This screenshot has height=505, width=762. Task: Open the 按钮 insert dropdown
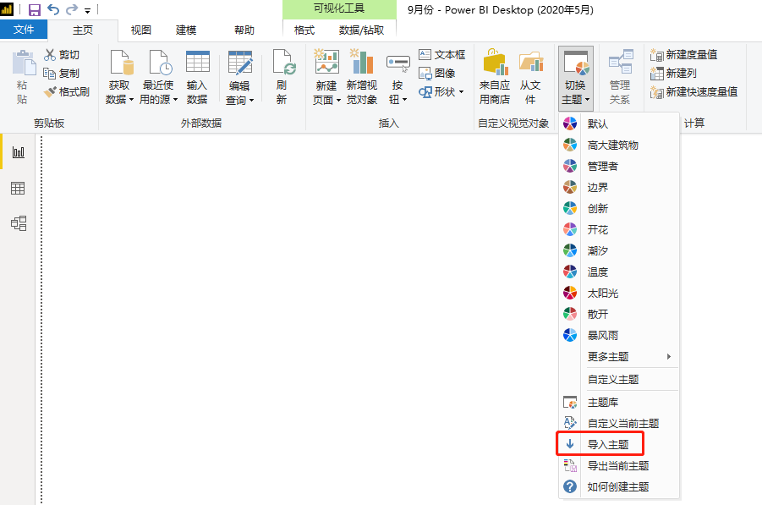397,77
